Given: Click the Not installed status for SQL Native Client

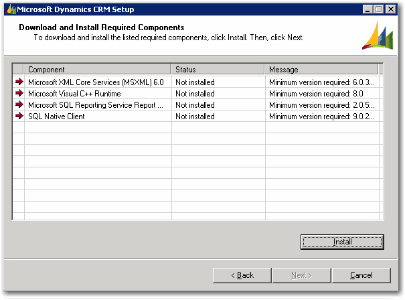Looking at the screenshot, I should (x=195, y=117).
